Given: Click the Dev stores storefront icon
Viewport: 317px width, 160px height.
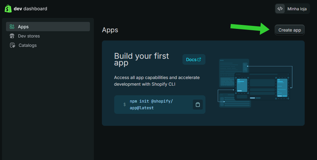Looking at the screenshot, I should point(12,36).
